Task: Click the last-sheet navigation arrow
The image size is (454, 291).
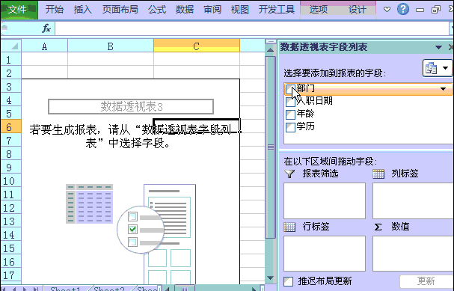Action: pyautogui.click(x=36, y=289)
